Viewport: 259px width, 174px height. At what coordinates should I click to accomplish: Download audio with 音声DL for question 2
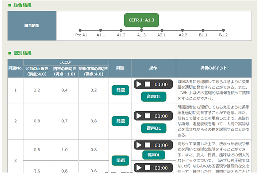154,128
